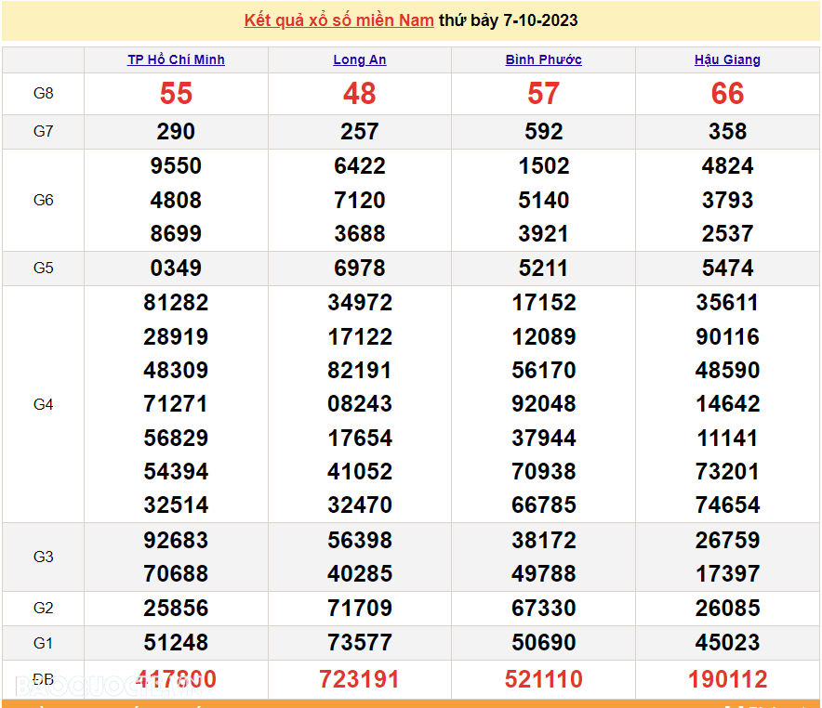This screenshot has width=822, height=708.
Task: Select the G7 prize number 592
Action: 543,132
